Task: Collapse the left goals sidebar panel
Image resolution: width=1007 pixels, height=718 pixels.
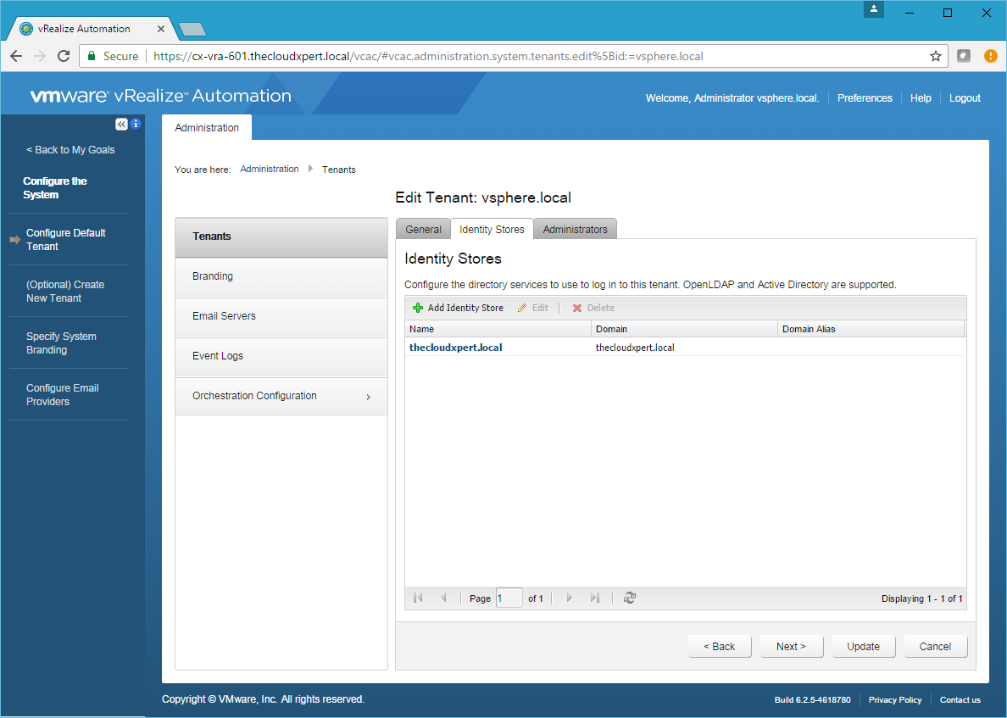Action: pos(121,124)
